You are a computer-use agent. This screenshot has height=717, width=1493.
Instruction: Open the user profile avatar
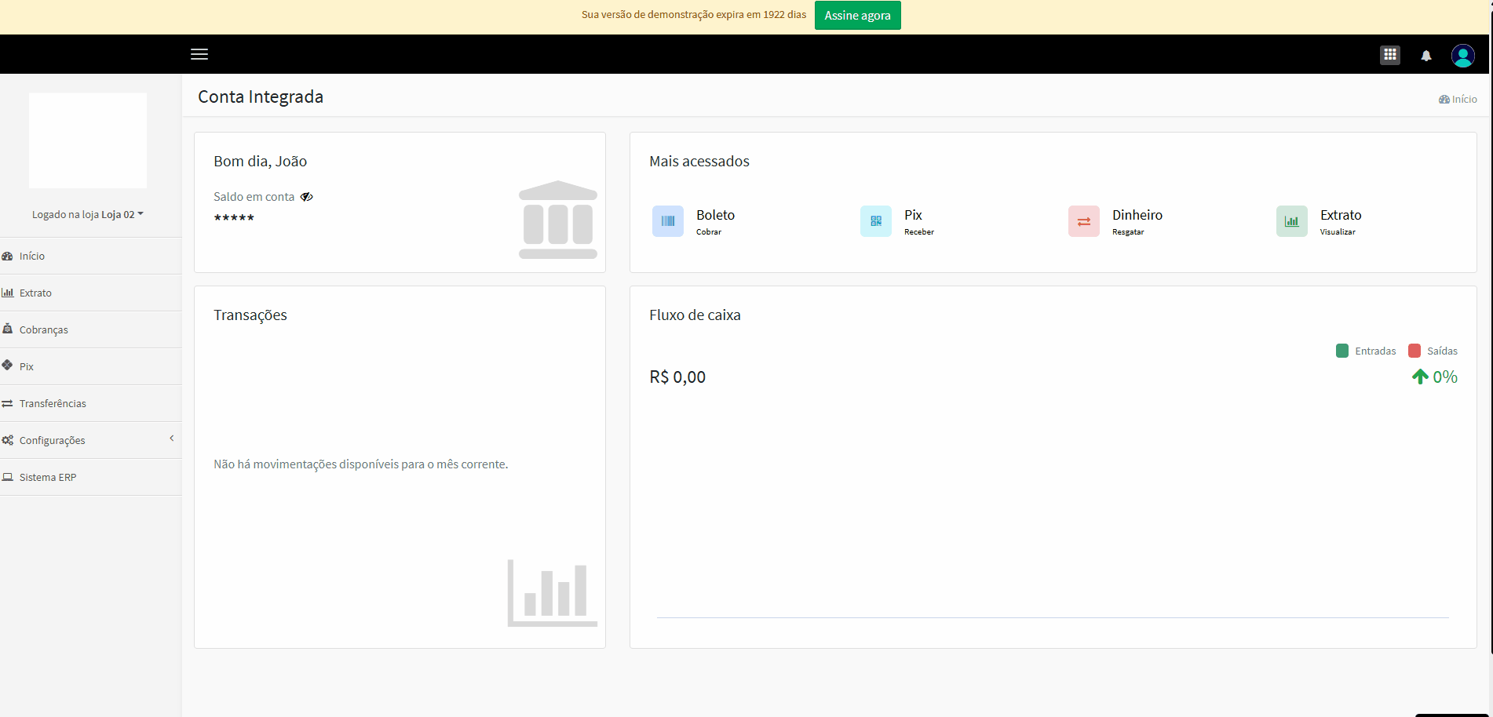1462,55
